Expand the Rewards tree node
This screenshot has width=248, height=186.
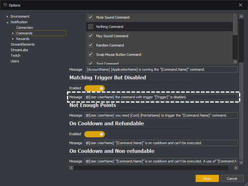coord(13,39)
